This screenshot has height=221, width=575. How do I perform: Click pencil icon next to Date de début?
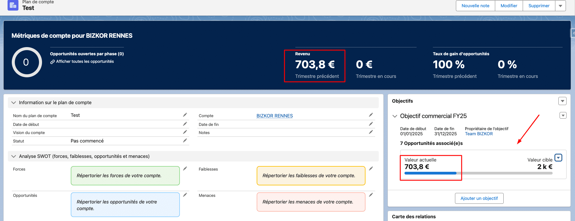[185, 124]
